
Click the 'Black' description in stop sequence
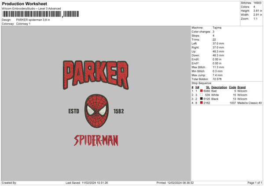pyautogui.click(x=215, y=99)
